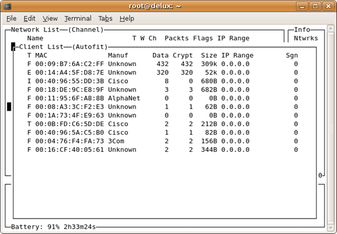
Task: Click the scrollbar down arrow
Action: 330,227
